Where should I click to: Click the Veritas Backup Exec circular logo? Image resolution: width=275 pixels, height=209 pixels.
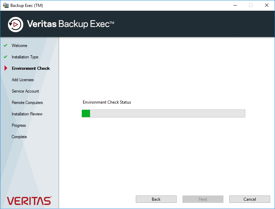pyautogui.click(x=16, y=25)
